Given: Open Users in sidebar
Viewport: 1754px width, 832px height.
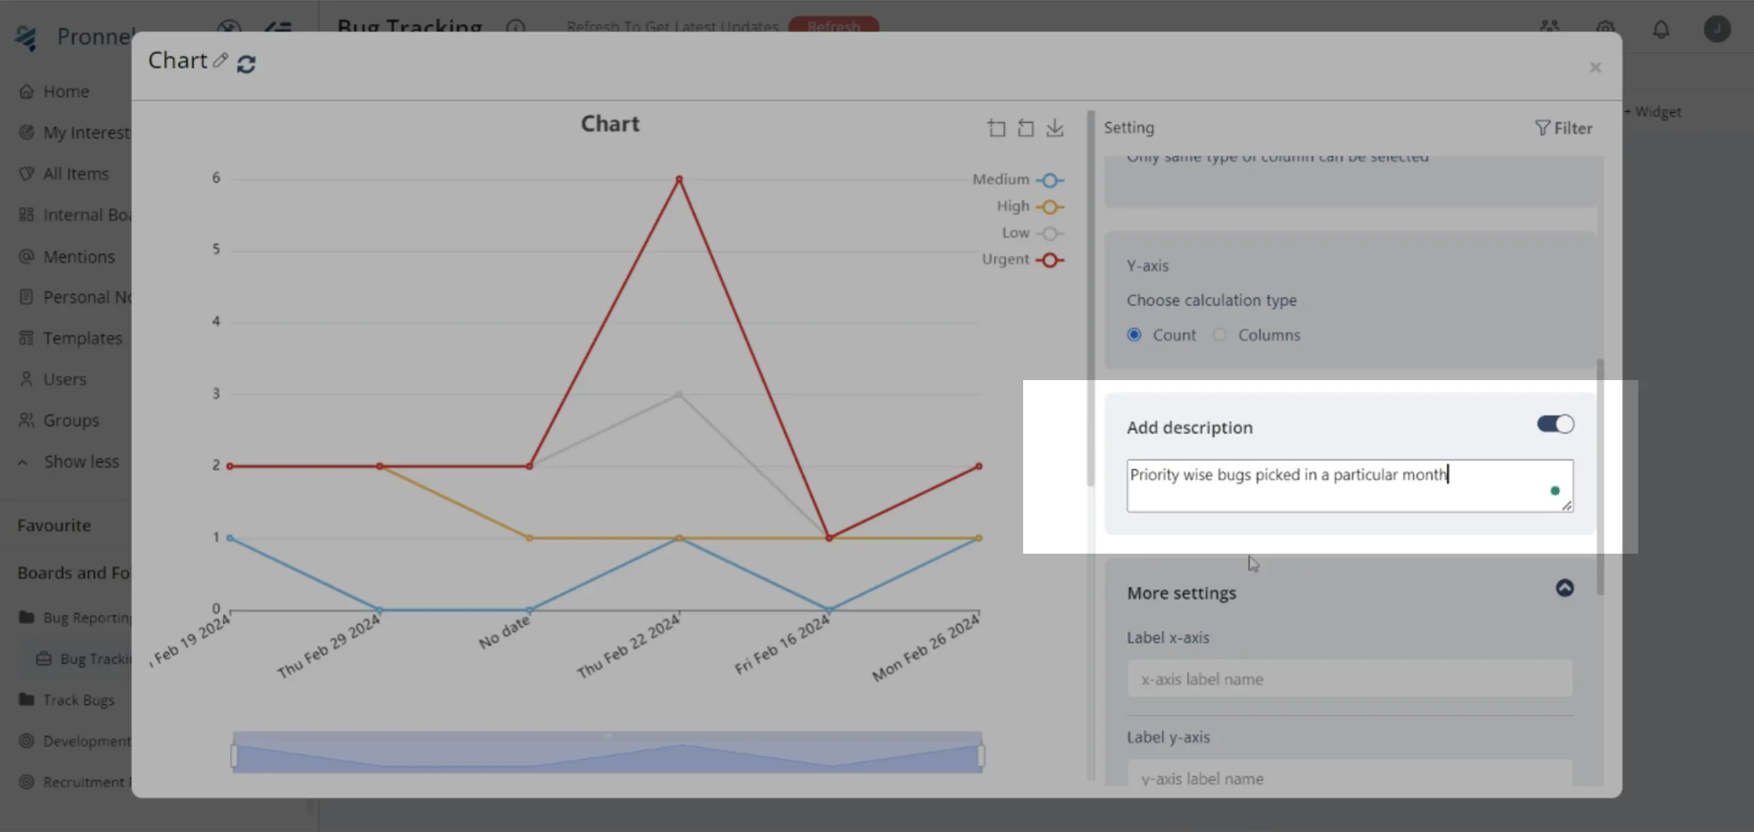Looking at the screenshot, I should point(65,379).
